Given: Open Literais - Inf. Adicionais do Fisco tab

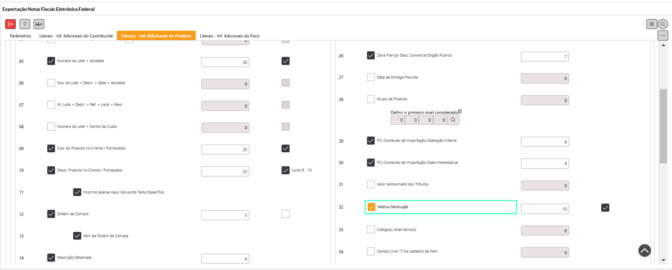Looking at the screenshot, I should click(x=230, y=36).
